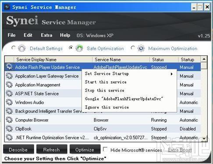Select the Application Layer Gateway Service row

point(103,76)
